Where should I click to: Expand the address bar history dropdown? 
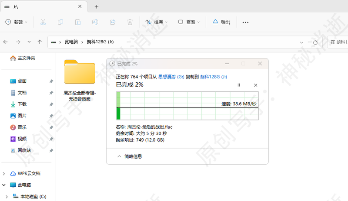301,42
